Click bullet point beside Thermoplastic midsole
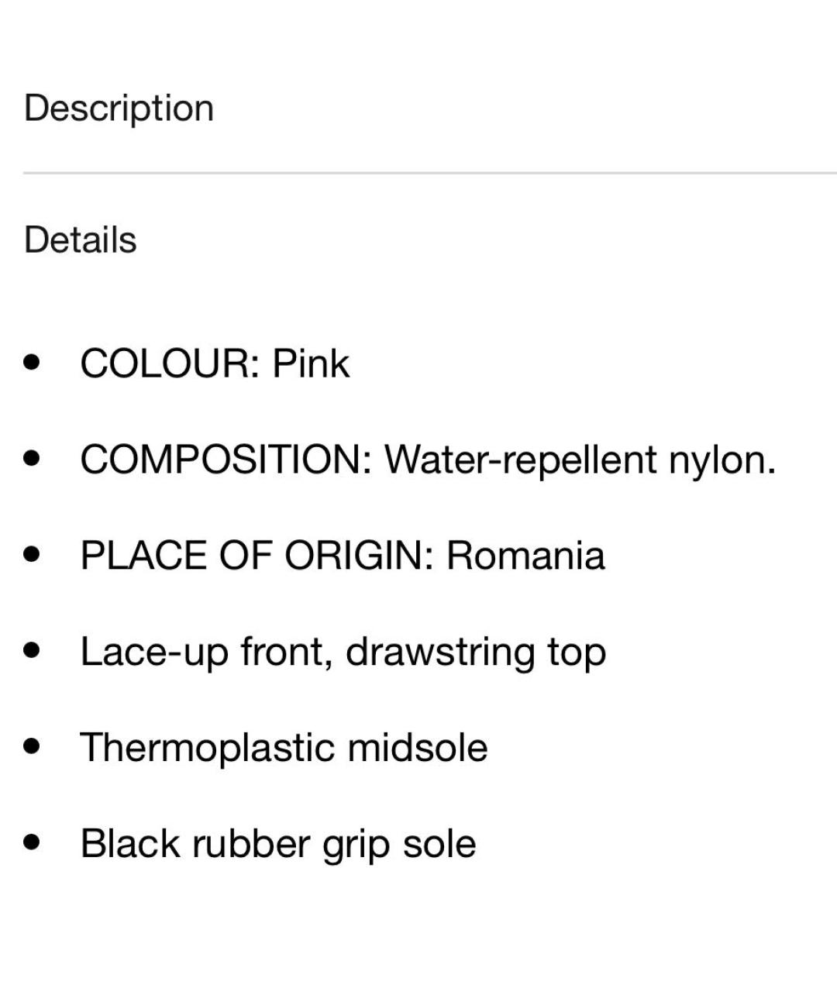 coord(32,747)
